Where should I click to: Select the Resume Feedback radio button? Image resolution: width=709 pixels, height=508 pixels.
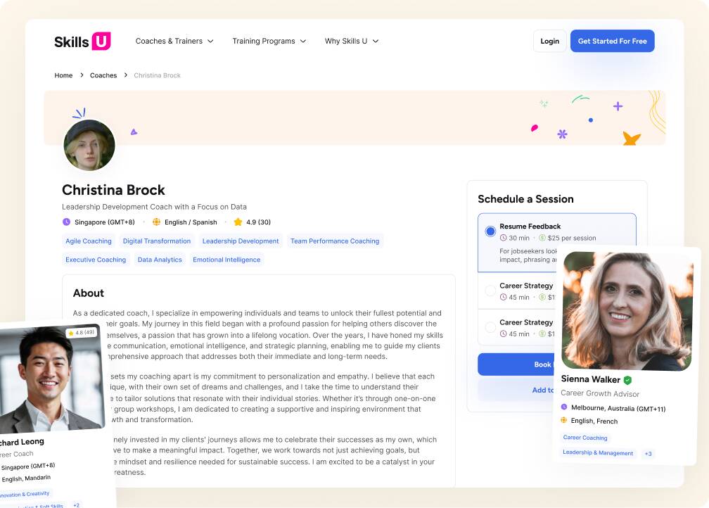click(x=490, y=231)
